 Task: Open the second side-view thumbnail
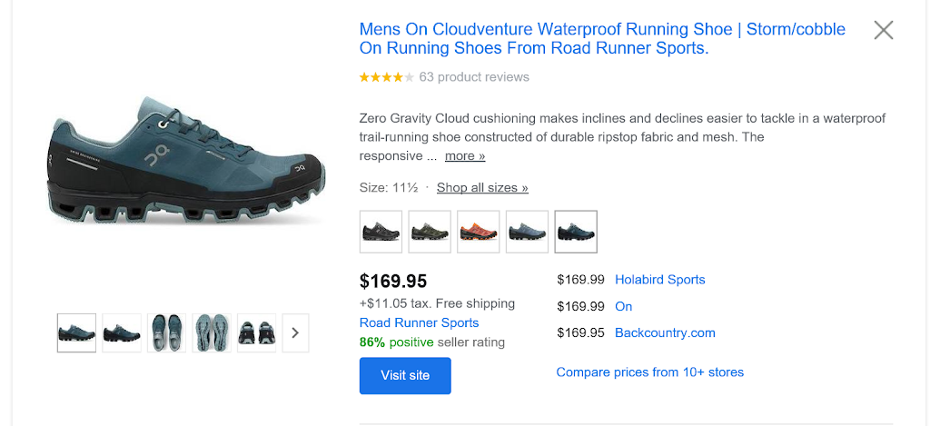tap(122, 333)
